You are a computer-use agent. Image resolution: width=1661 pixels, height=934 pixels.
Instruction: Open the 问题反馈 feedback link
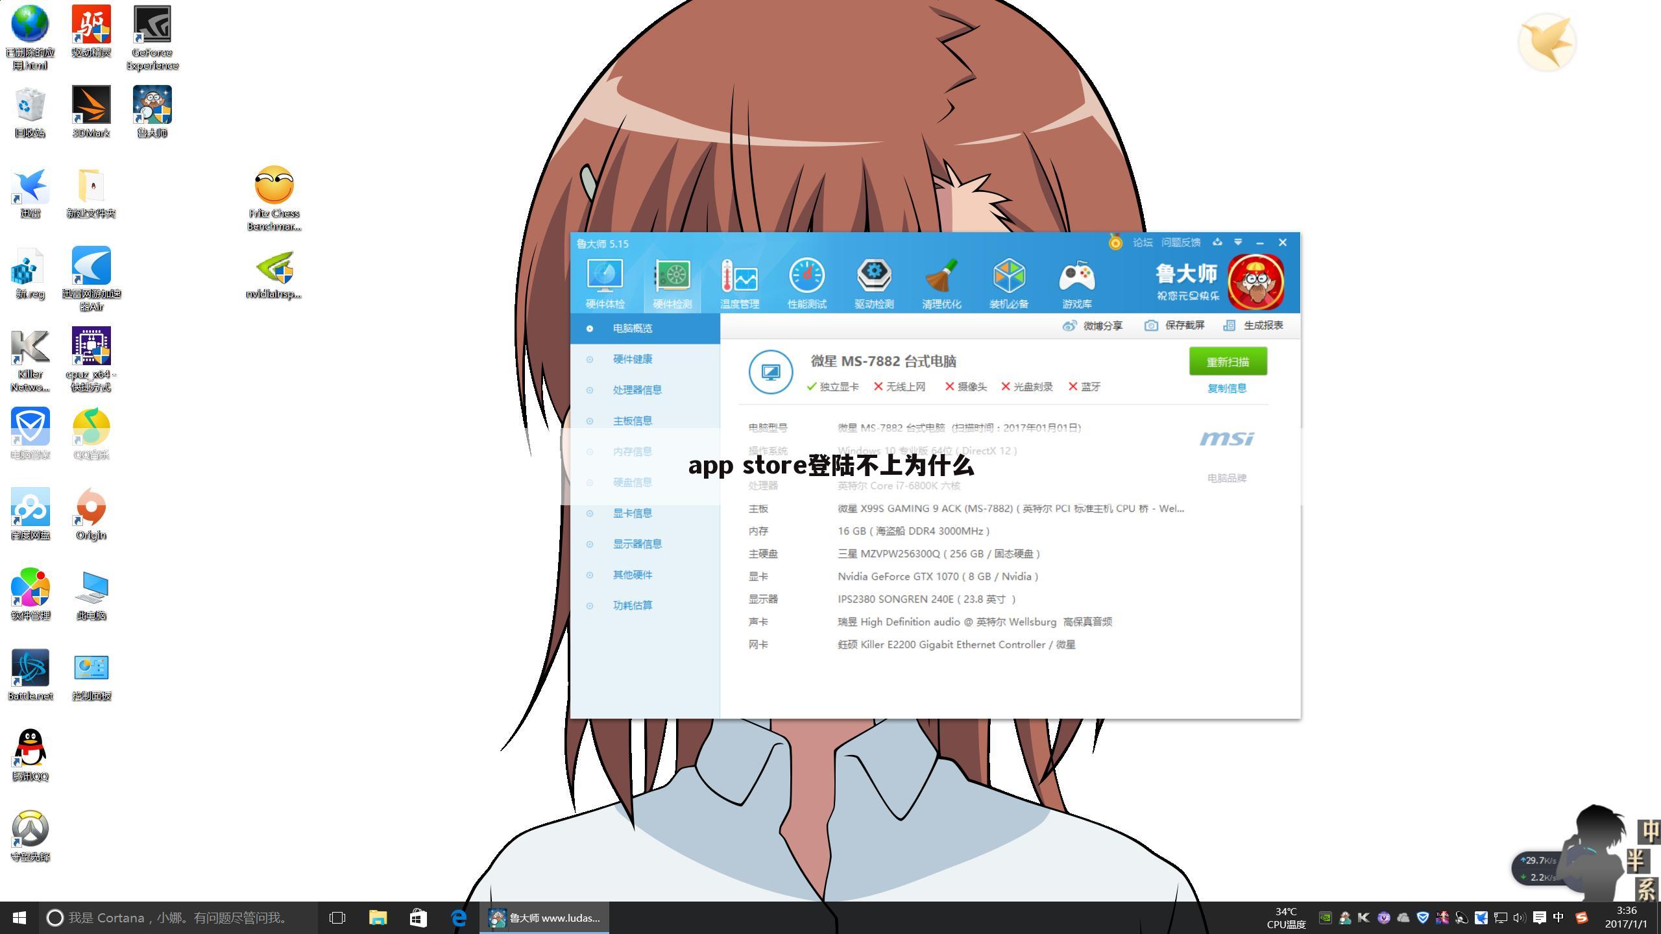tap(1181, 243)
